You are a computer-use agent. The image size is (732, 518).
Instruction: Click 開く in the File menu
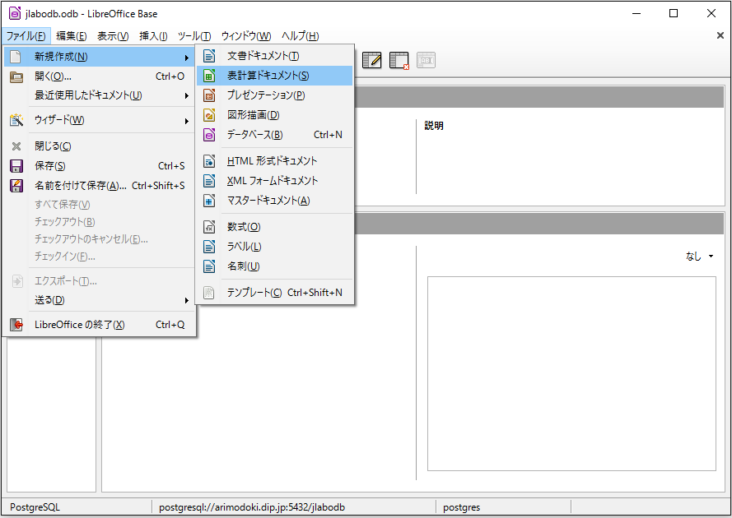point(100,76)
